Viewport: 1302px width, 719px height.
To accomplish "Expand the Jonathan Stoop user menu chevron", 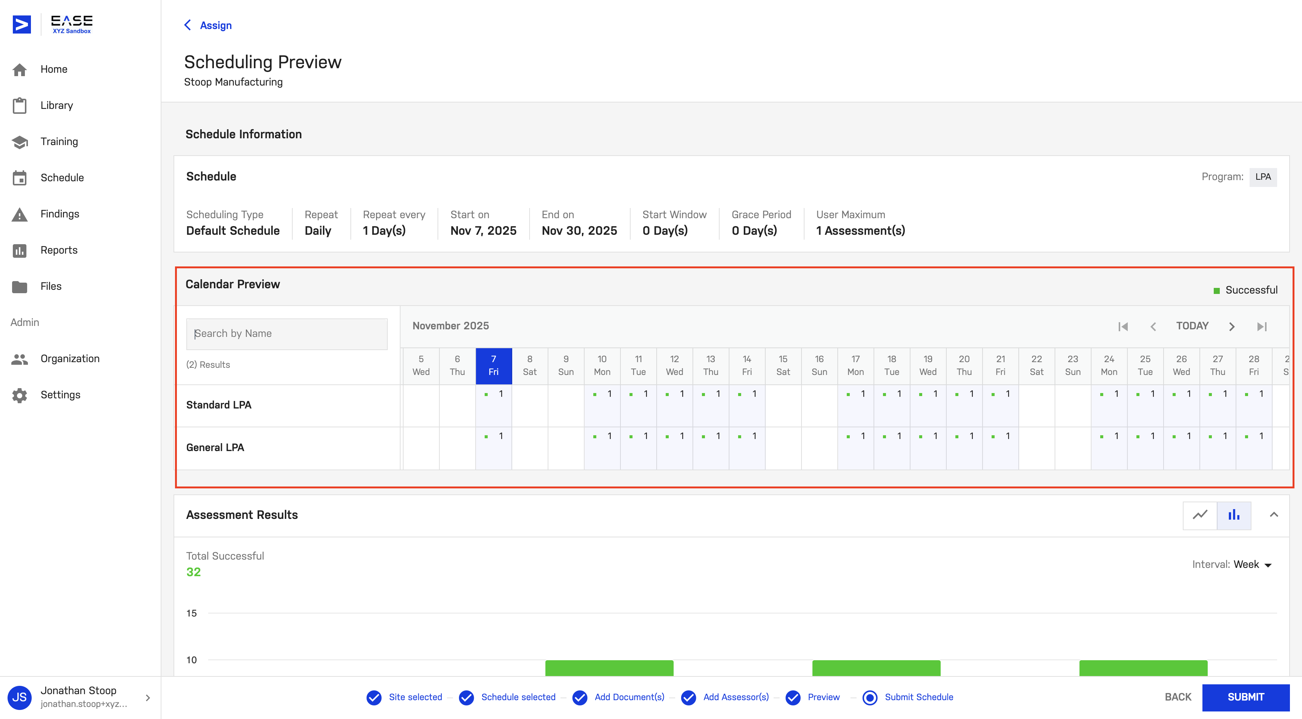I will point(147,698).
